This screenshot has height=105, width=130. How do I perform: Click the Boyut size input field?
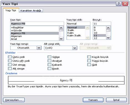pyautogui.click(x=102, y=24)
